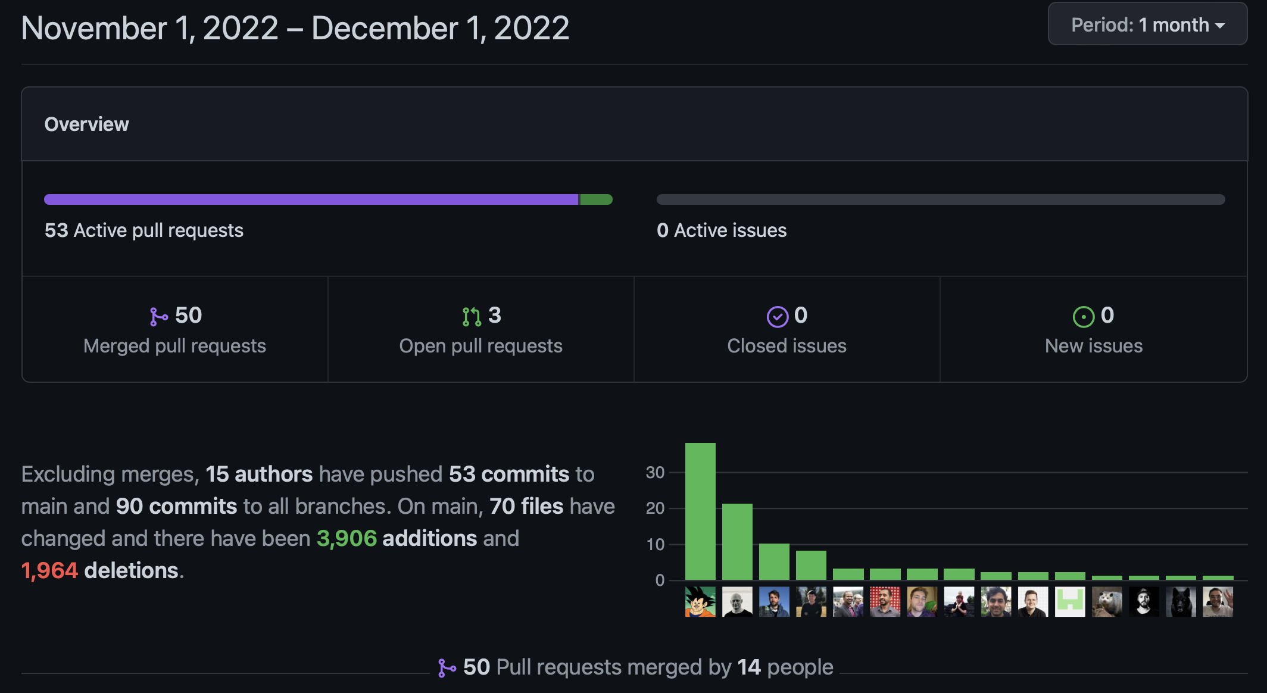Click the second tallest green commit bar

tap(737, 542)
